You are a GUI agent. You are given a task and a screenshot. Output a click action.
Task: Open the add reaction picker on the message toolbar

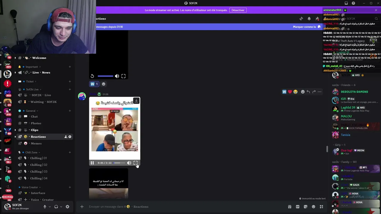(x=303, y=92)
